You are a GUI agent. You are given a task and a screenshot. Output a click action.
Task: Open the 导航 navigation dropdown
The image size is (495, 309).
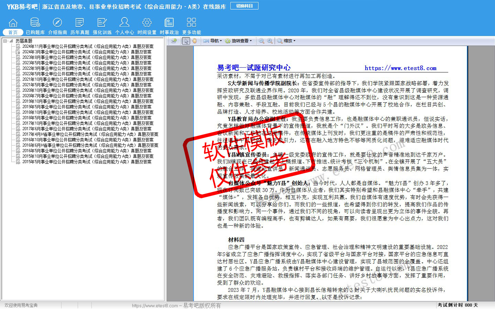point(212,41)
